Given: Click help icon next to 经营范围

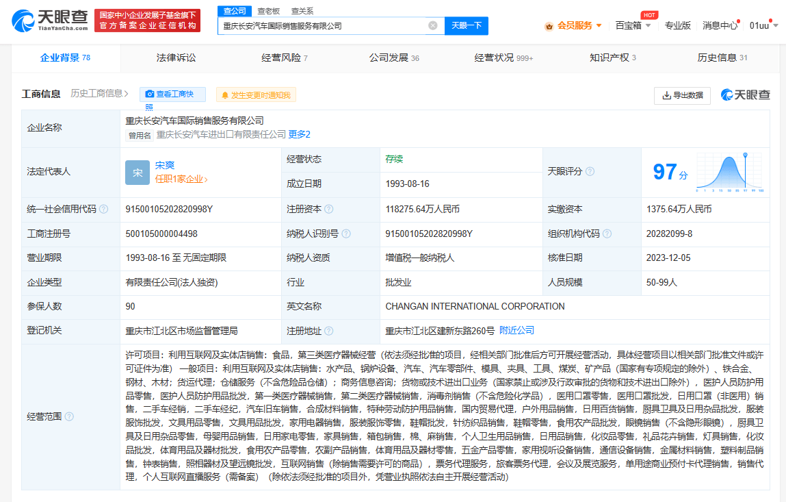Looking at the screenshot, I should 69,416.
